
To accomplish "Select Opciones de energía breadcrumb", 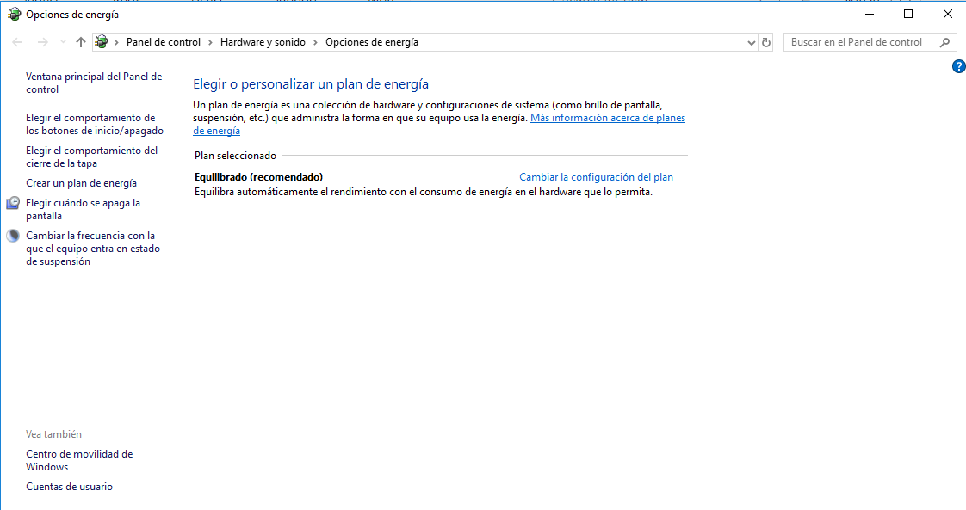I will tap(371, 42).
